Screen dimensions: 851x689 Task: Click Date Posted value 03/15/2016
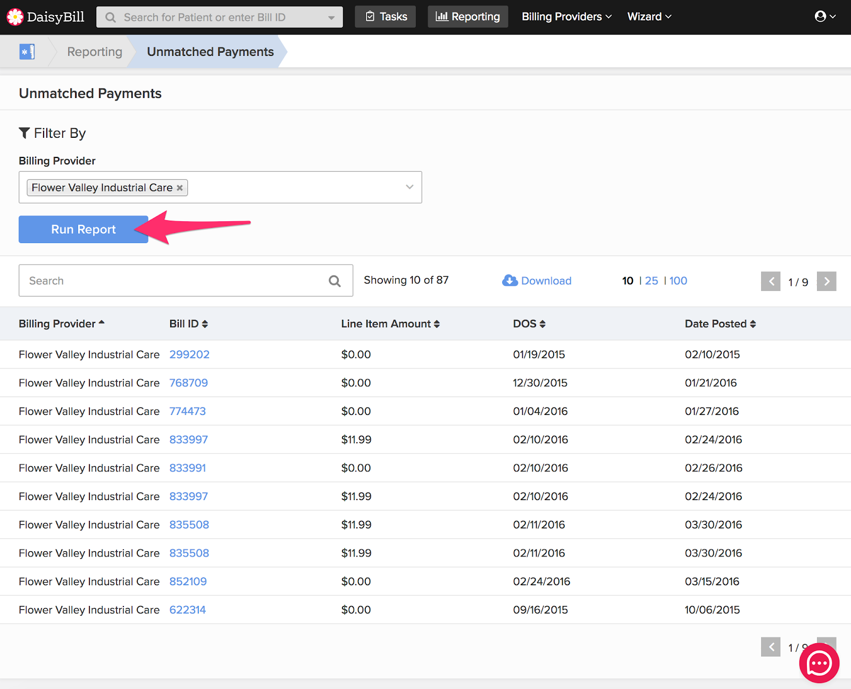click(712, 582)
